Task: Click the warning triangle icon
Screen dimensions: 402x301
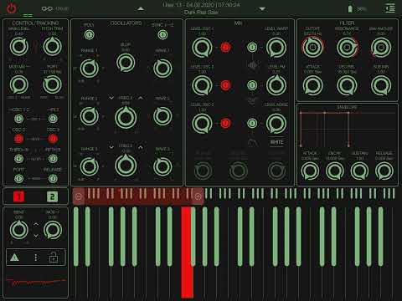Action: 14,258
